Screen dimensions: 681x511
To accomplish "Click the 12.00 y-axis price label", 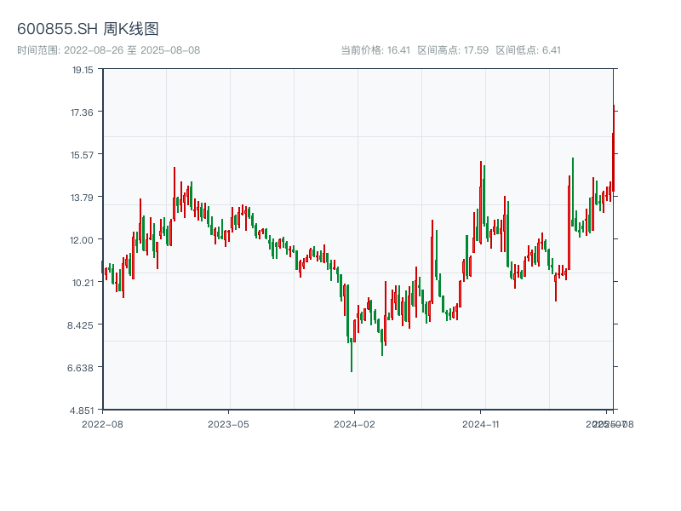I will (x=83, y=239).
